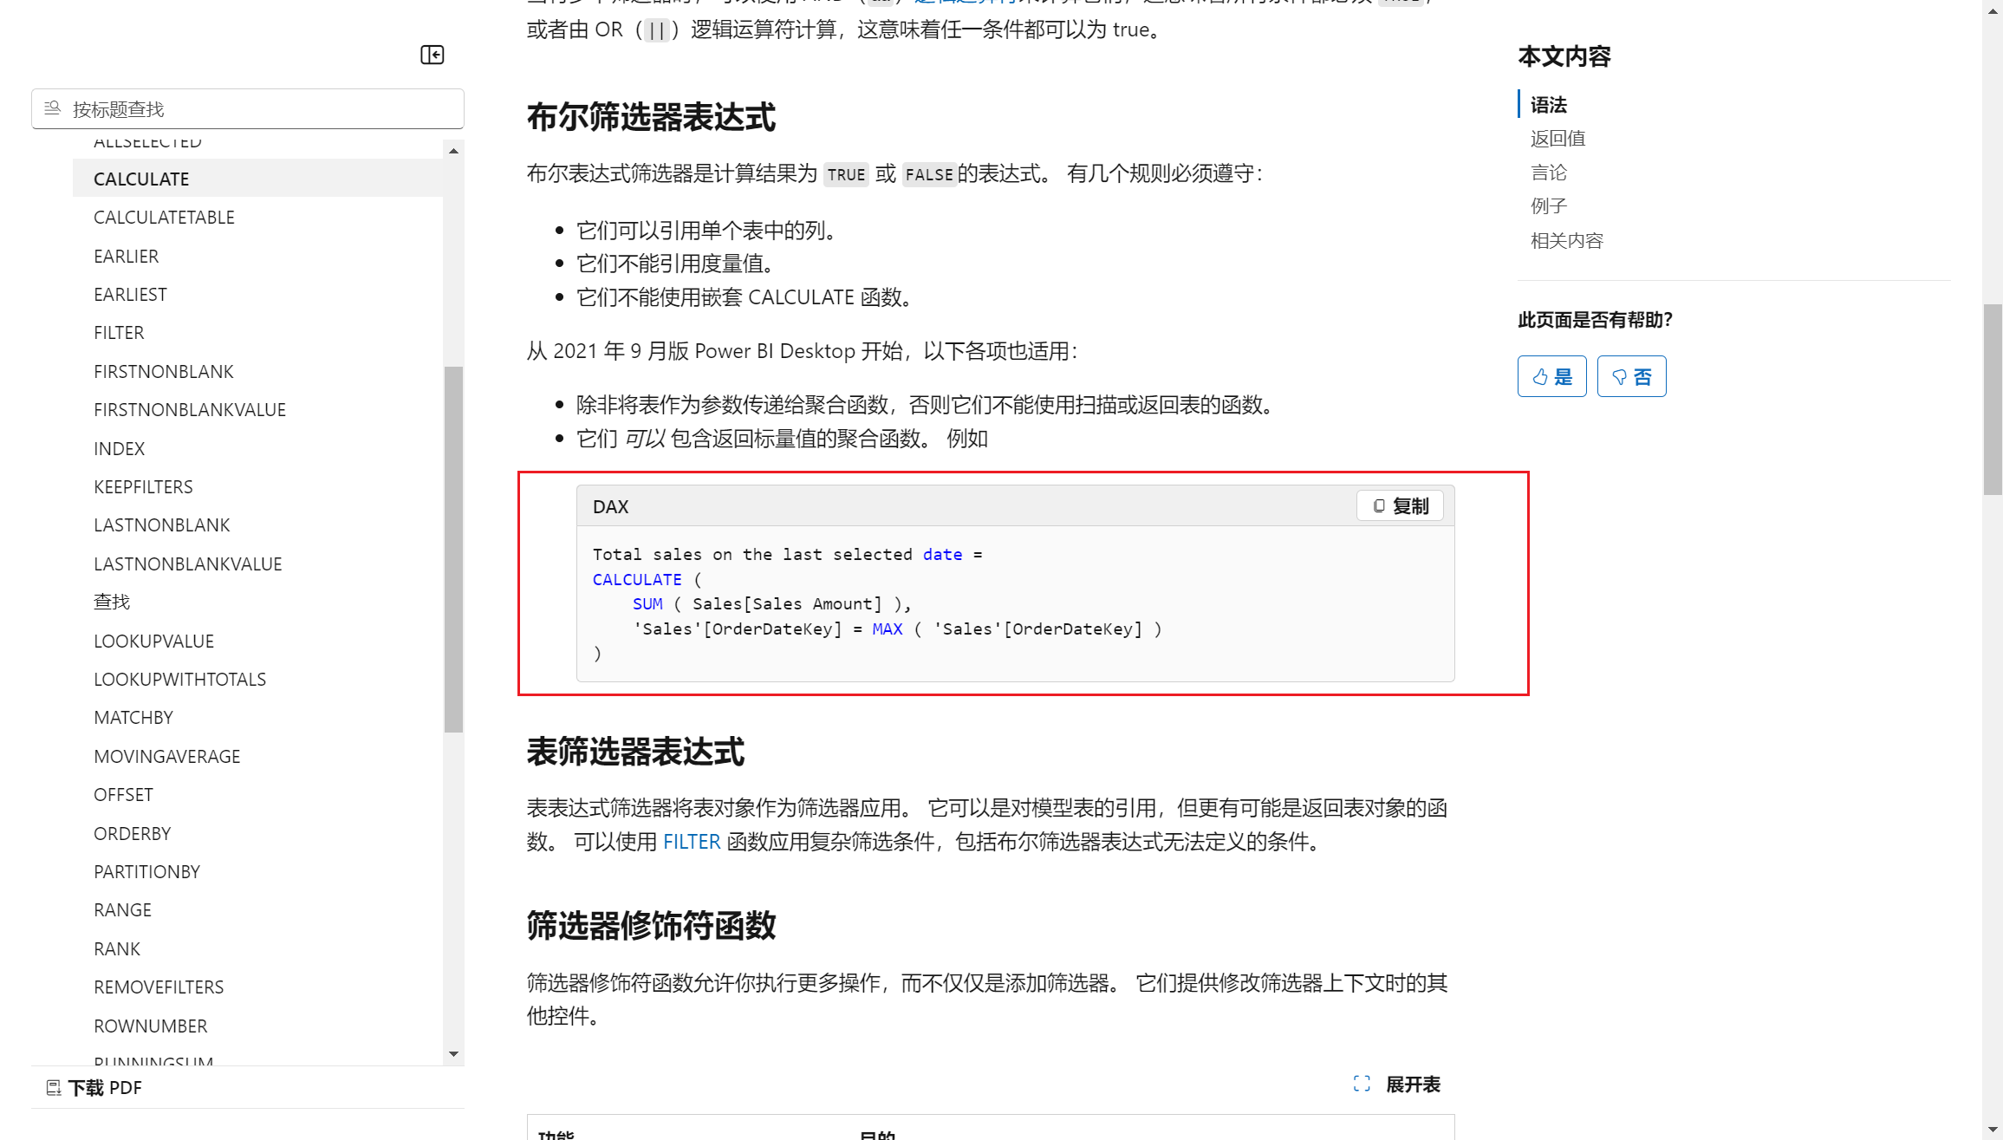Type in the 按标题查找 search field
The image size is (2003, 1140).
(x=260, y=109)
